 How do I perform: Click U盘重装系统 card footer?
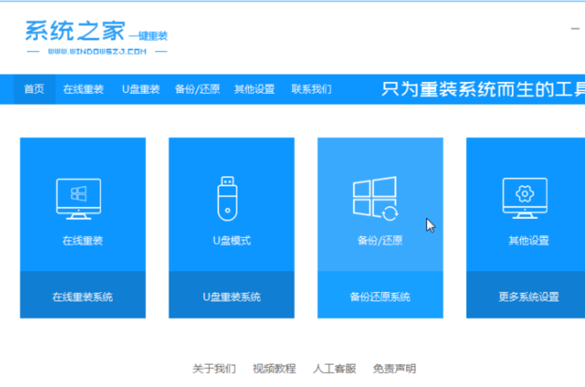click(231, 295)
